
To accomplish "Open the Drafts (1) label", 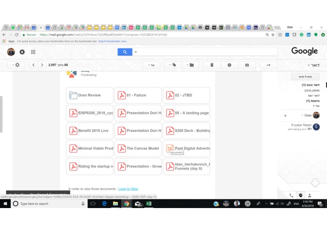I will click(x=312, y=101).
